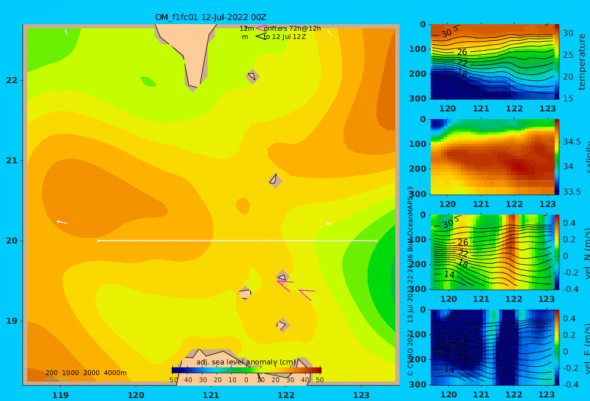Select the island marker near 19.3N 121.5E
Image resolution: width=590 pixels, height=401 pixels.
pos(245,293)
